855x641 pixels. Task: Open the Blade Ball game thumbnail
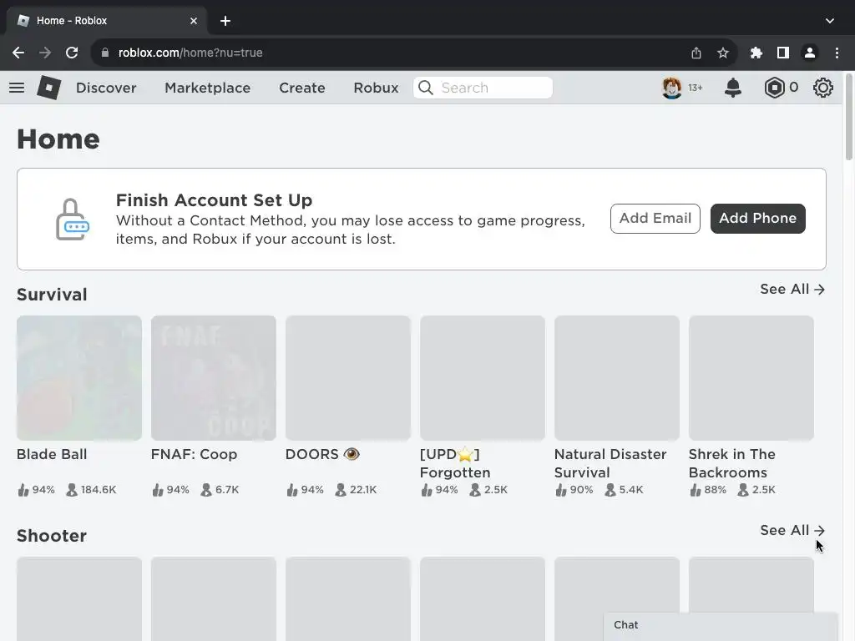coord(79,378)
